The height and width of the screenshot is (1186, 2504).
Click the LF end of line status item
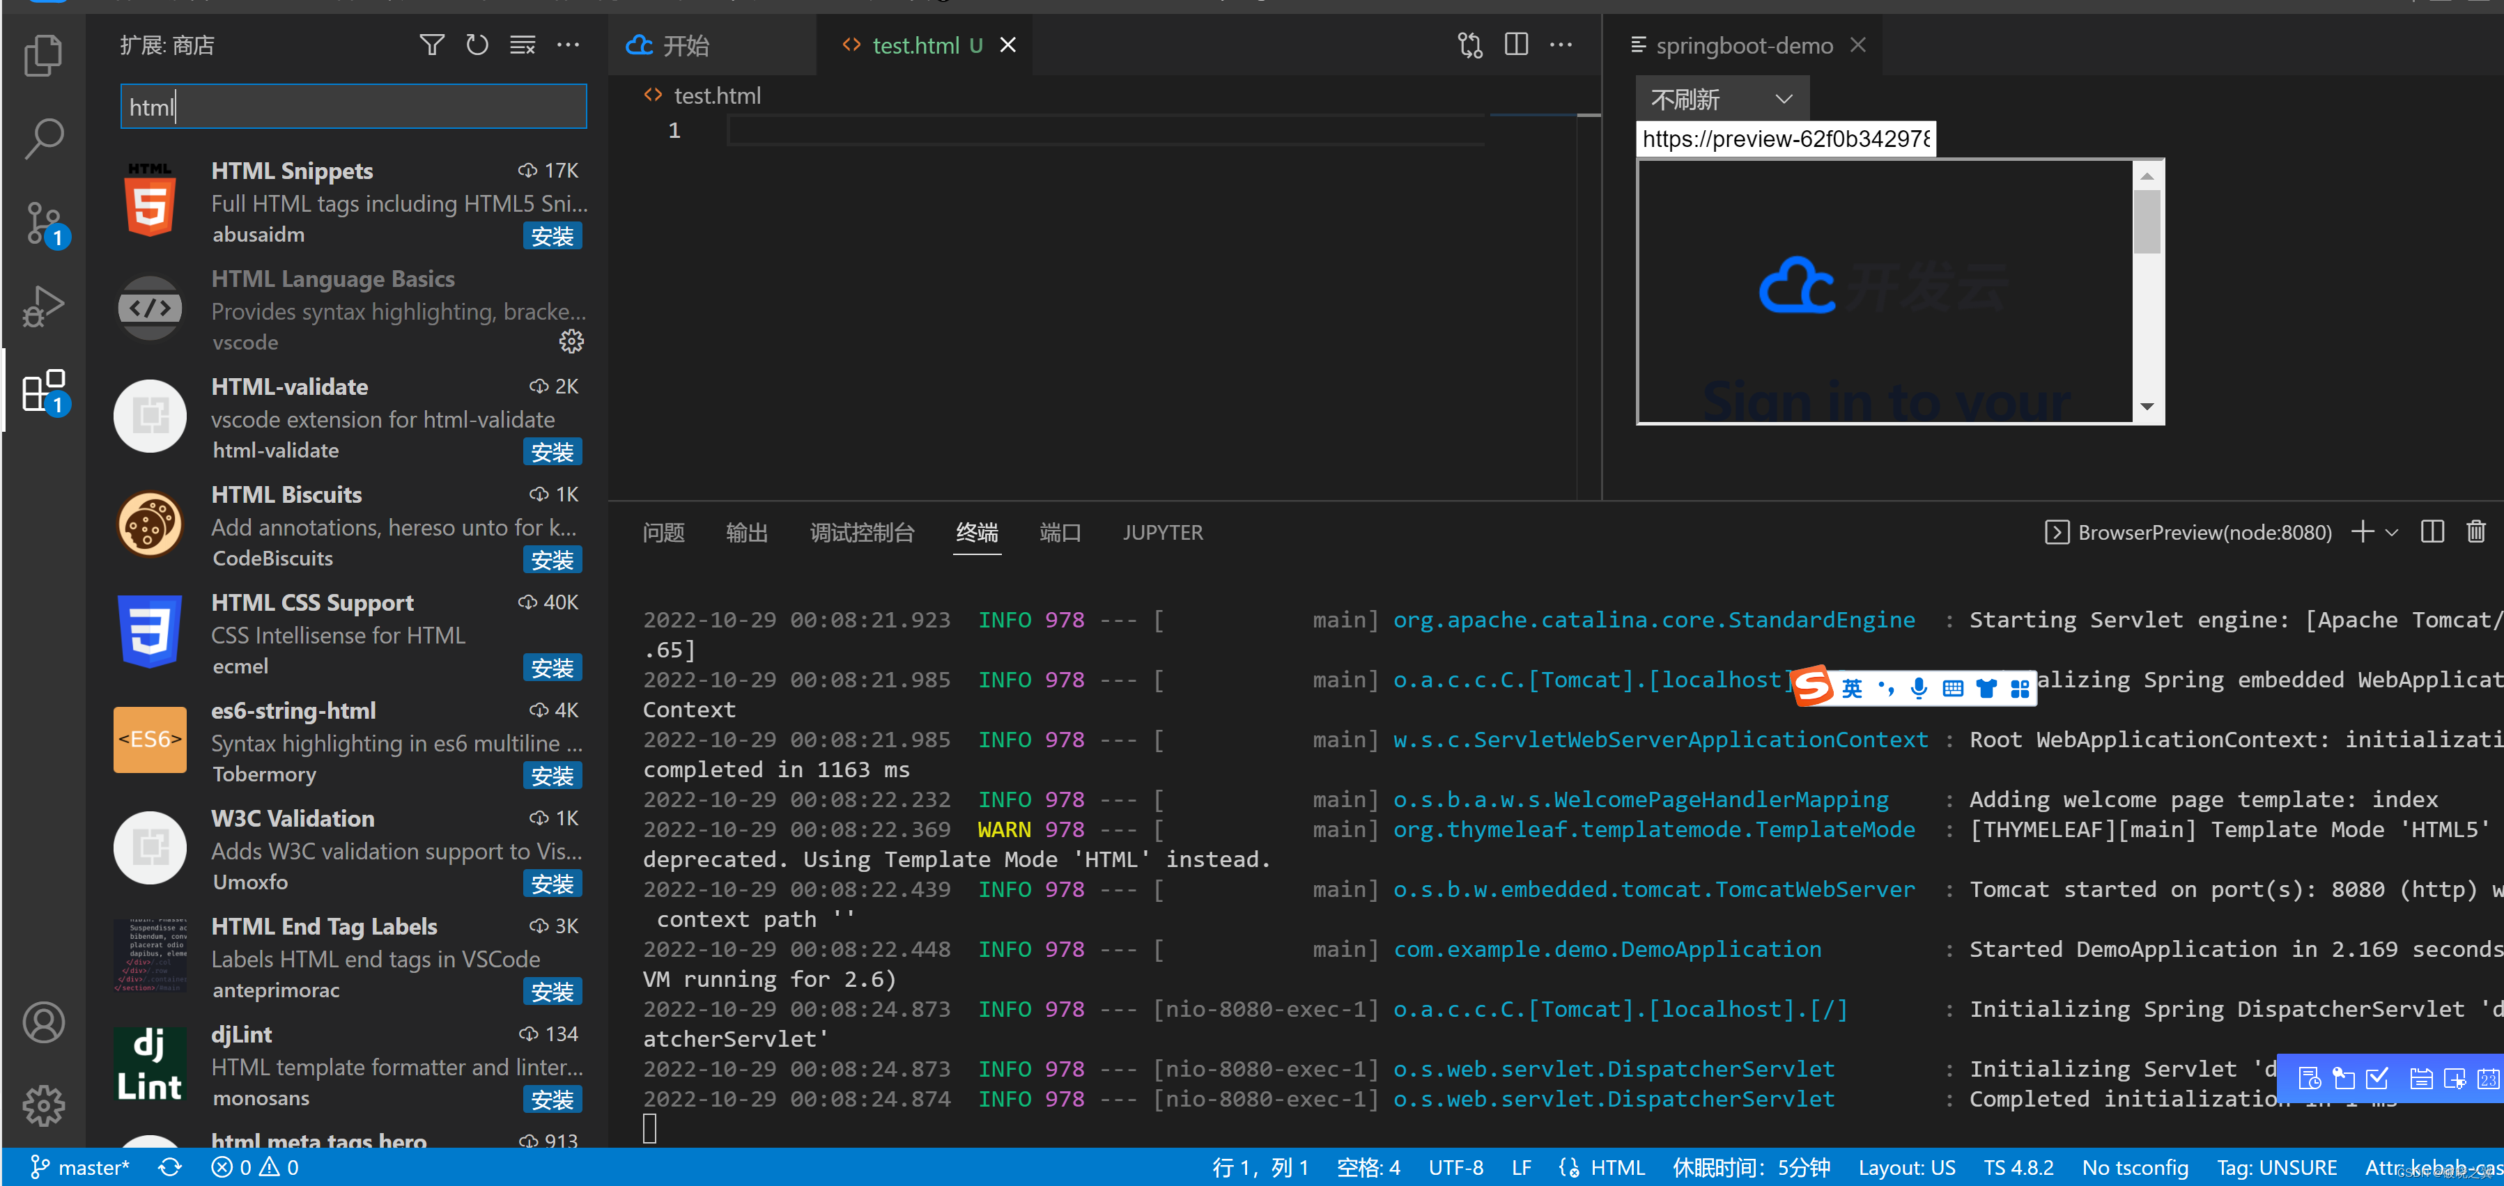(x=1521, y=1167)
